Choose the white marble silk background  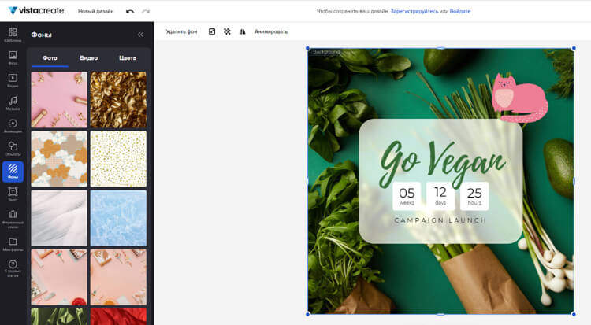(x=59, y=218)
